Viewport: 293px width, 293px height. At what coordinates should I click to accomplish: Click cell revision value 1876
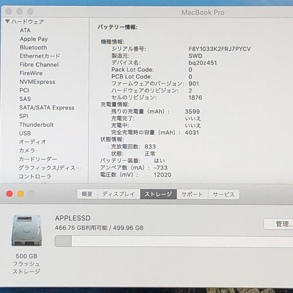click(195, 98)
